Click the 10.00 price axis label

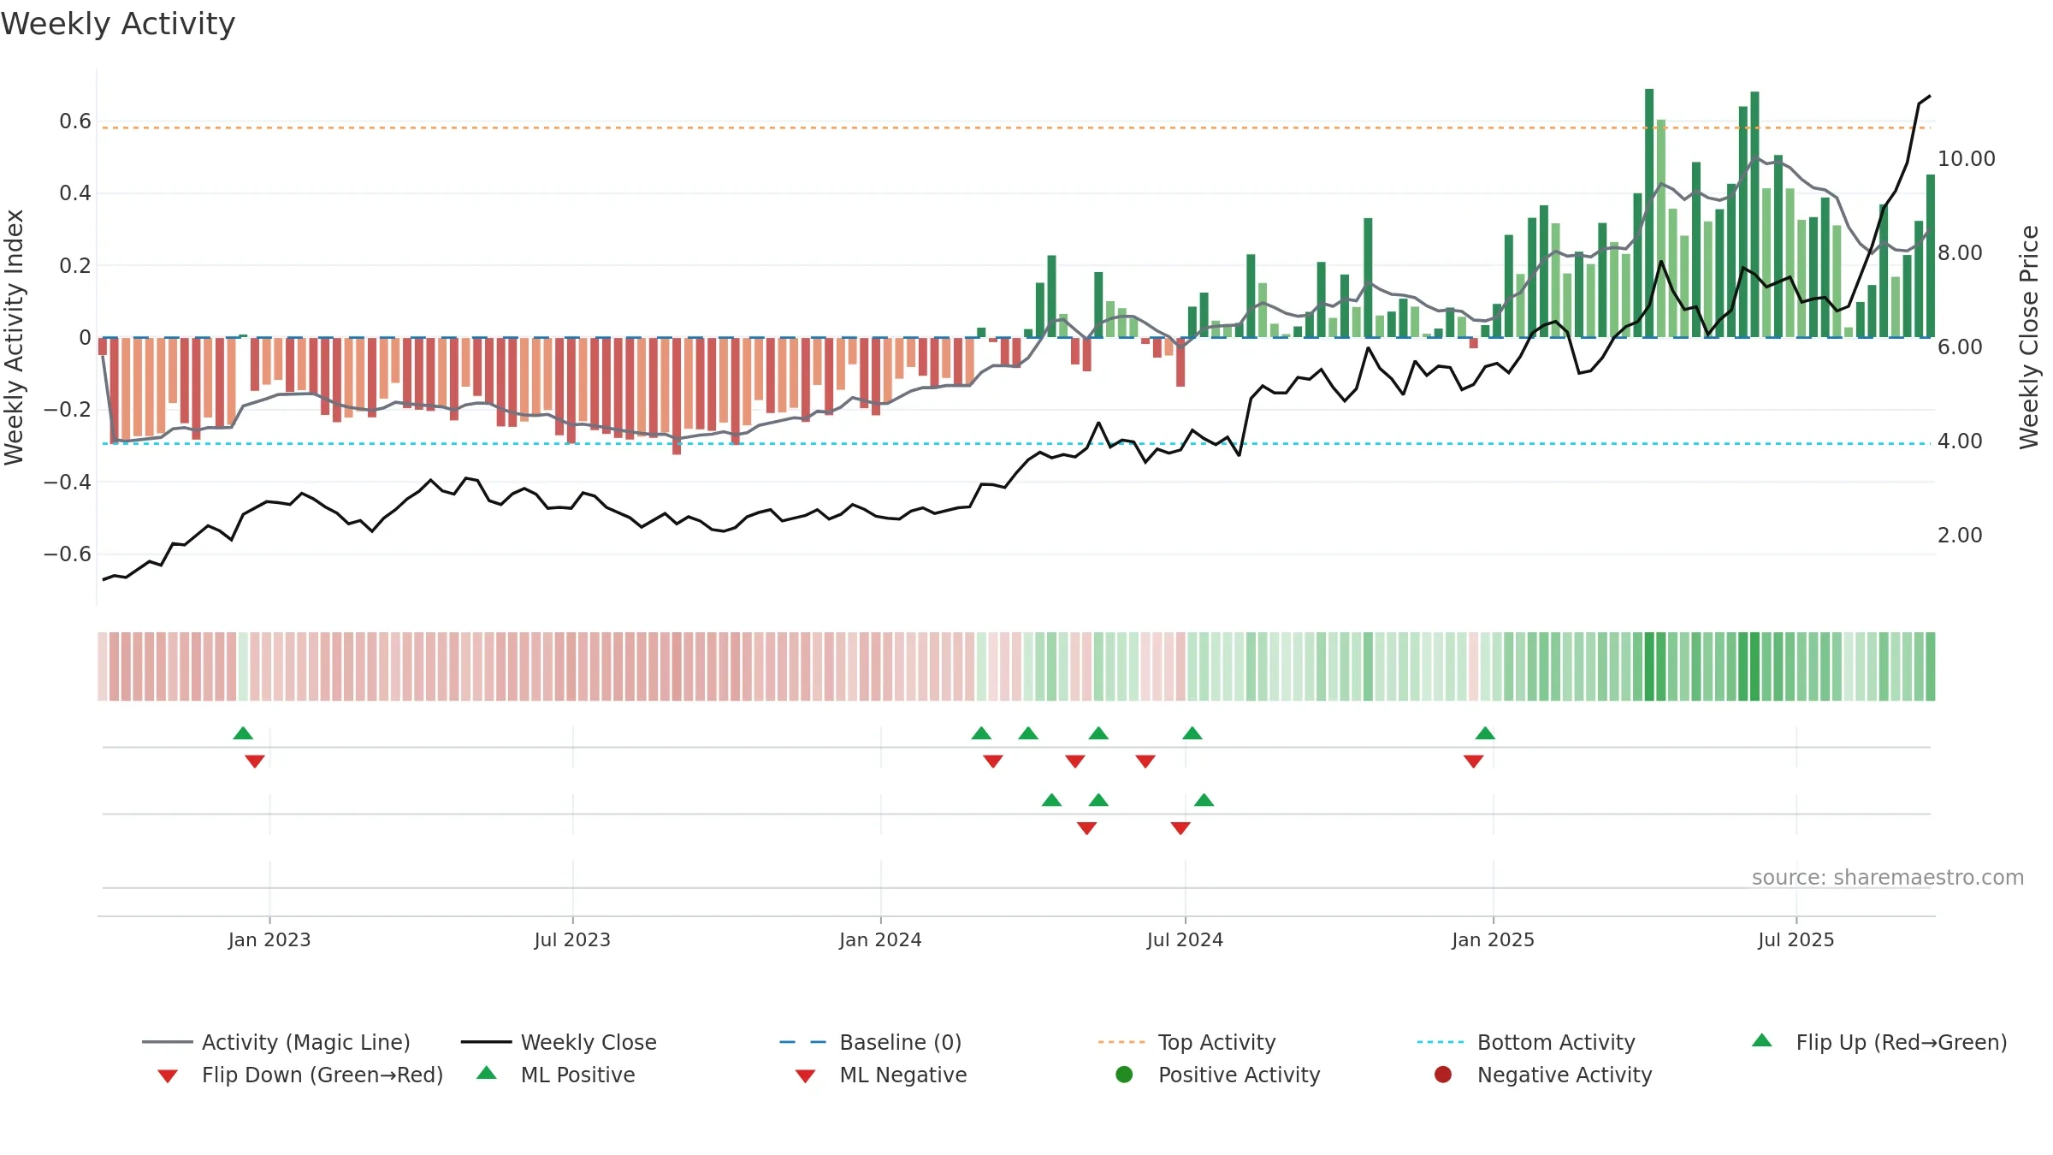[1966, 158]
